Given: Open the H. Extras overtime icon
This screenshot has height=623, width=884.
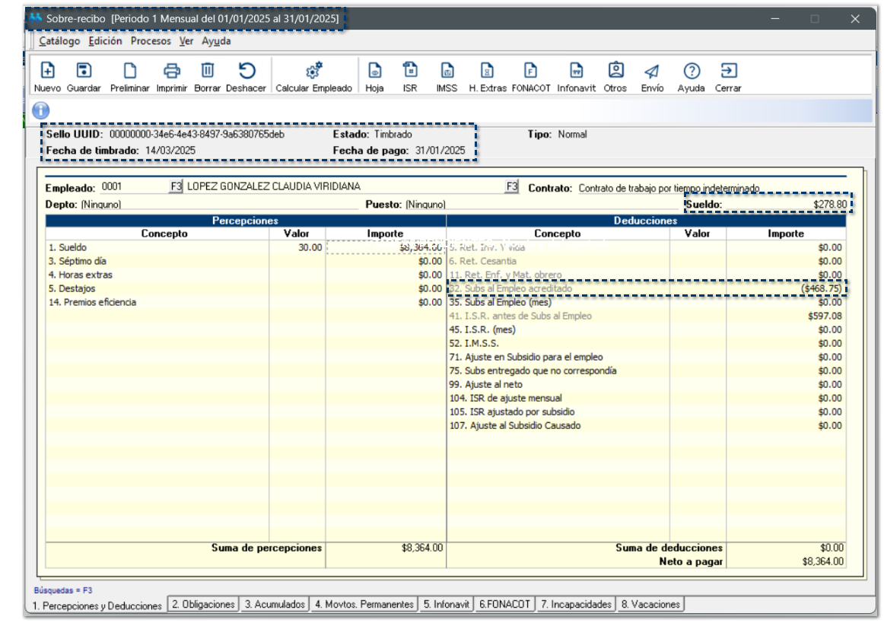Looking at the screenshot, I should (487, 72).
